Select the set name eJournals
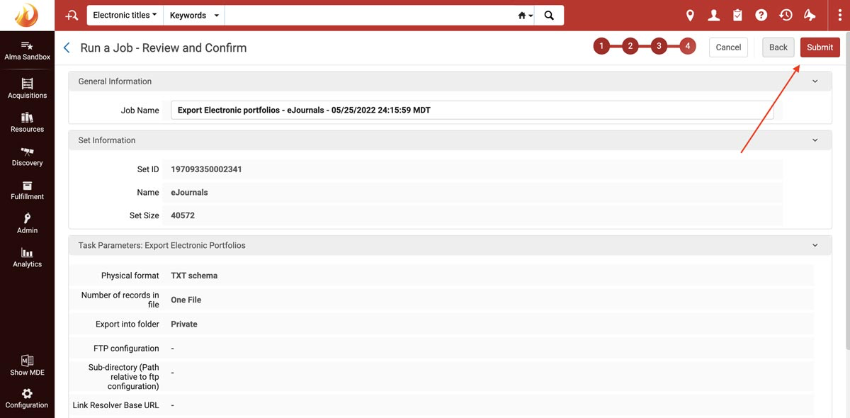850x418 pixels. pos(189,192)
